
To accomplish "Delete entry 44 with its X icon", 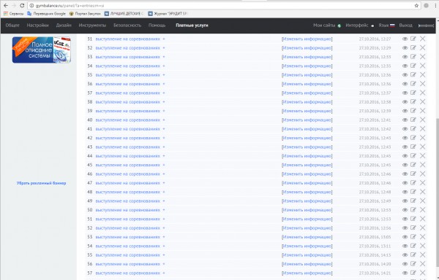I will pyautogui.click(x=422, y=156).
